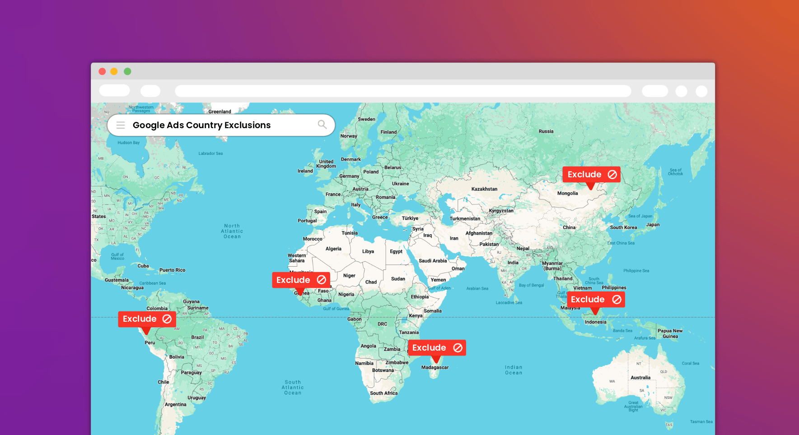Click the magnifying glass search icon
Image resolution: width=799 pixels, height=435 pixels.
point(322,125)
